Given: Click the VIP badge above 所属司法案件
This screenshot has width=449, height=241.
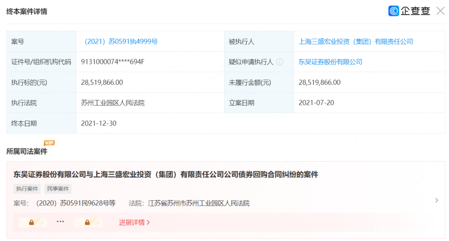Looking at the screenshot, I should tap(49, 143).
